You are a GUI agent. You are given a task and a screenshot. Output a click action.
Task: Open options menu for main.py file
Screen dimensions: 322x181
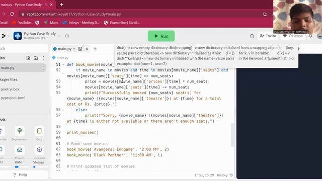coord(43,68)
